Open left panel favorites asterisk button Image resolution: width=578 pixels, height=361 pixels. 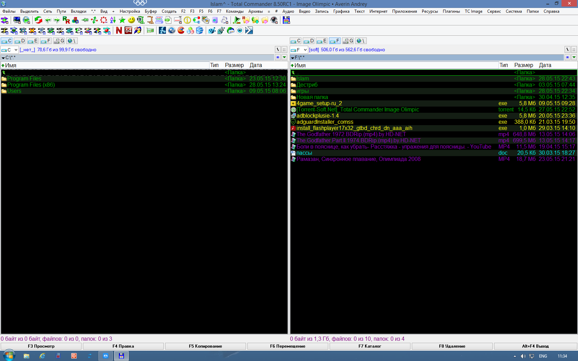(x=278, y=57)
